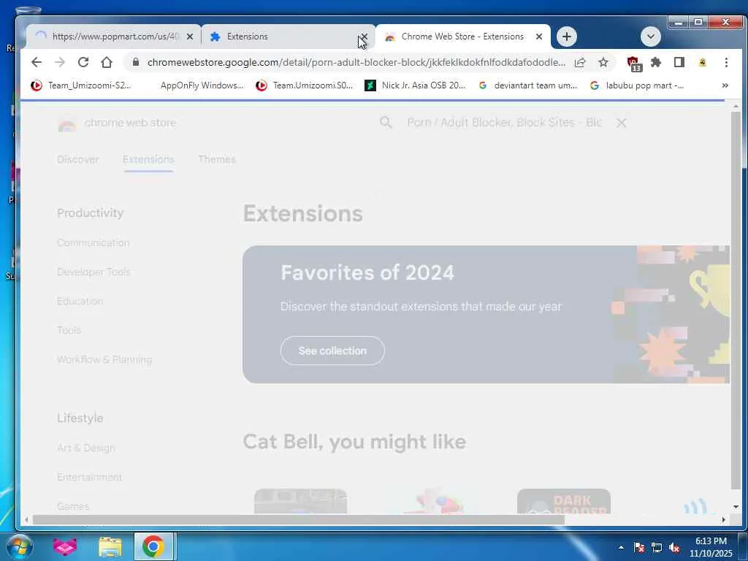Screen dimensions: 748x561
Task: Select the Games category
Action: 73,506
